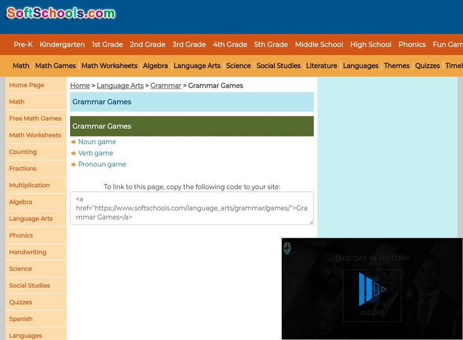Click the light blue Grammar Games heading
Viewport: 463px width, 340px height.
192,102
